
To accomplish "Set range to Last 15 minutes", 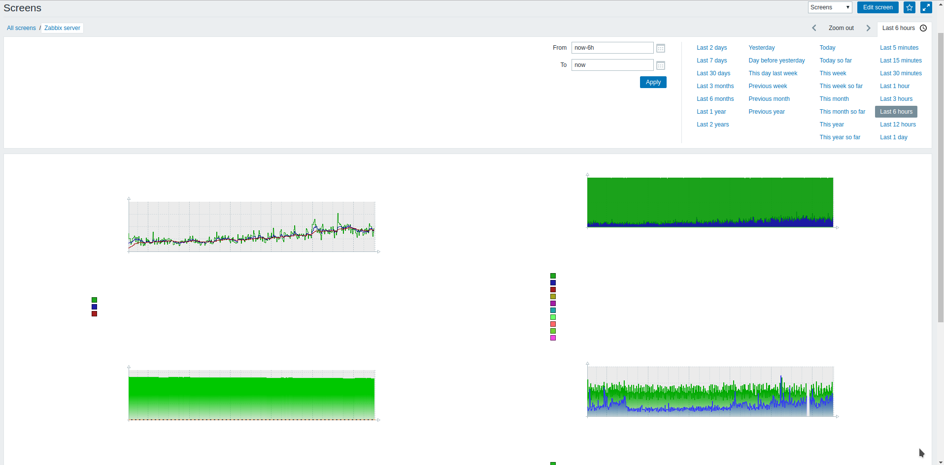I will coord(901,61).
